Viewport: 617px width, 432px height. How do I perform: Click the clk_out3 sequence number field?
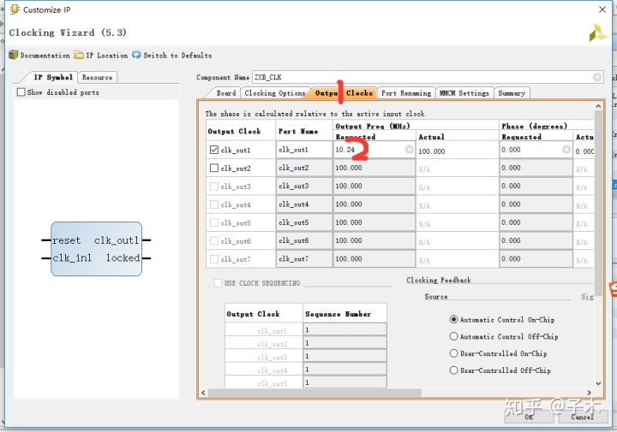coord(344,356)
